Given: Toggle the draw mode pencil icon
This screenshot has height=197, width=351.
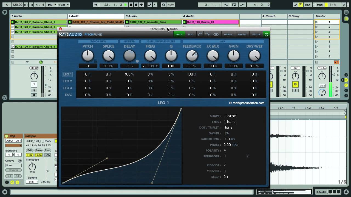Looking at the screenshot, I should (x=295, y=5).
